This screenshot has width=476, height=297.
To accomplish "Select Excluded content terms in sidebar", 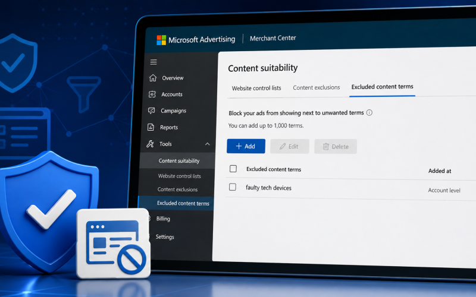I will click(183, 203).
